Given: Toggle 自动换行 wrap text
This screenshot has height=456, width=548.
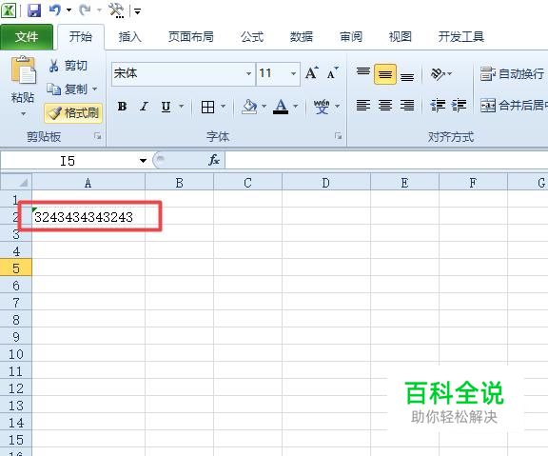Looking at the screenshot, I should [x=512, y=74].
